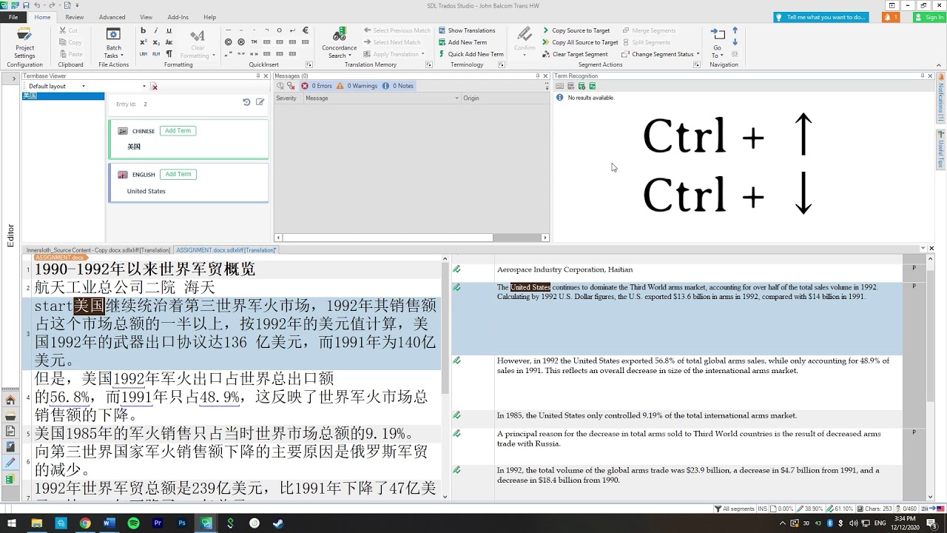Switch to Innersloth_Source Content document tab
947x533 pixels.
98,250
